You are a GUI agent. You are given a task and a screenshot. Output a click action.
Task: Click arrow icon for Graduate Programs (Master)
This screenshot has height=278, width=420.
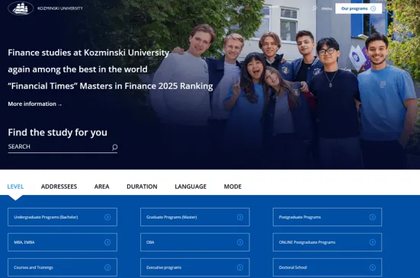[x=240, y=217]
